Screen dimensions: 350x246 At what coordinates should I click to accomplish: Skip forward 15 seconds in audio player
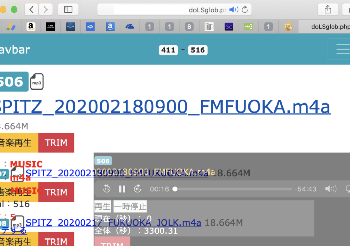(x=137, y=189)
